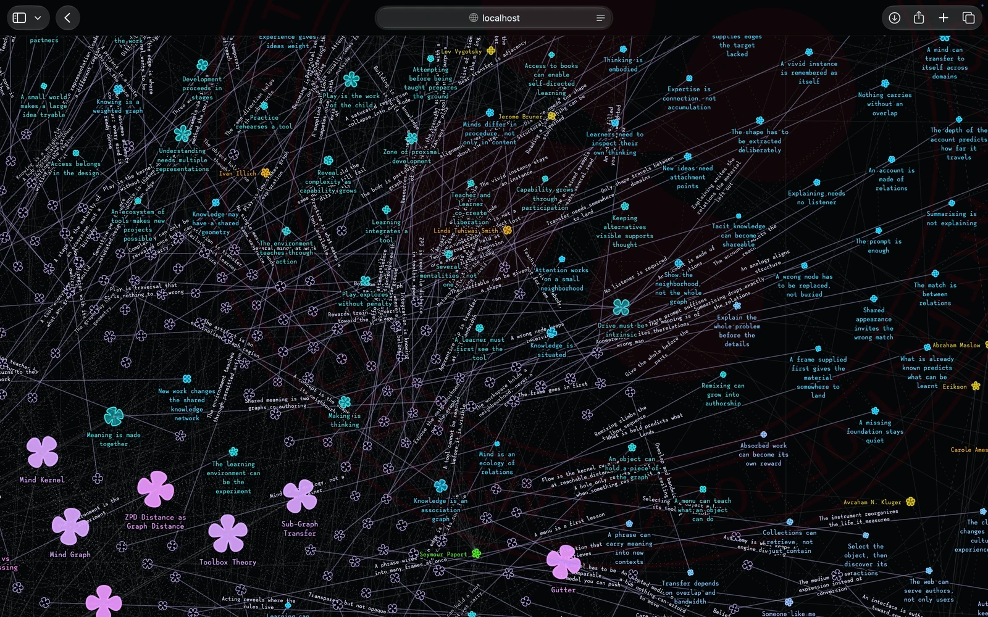
Task: Click the yellow Ivan Illich node
Action: click(x=266, y=173)
